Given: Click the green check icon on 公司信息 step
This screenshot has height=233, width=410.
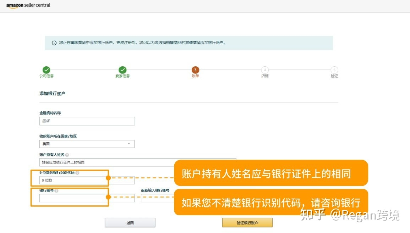Looking at the screenshot, I should [x=47, y=70].
